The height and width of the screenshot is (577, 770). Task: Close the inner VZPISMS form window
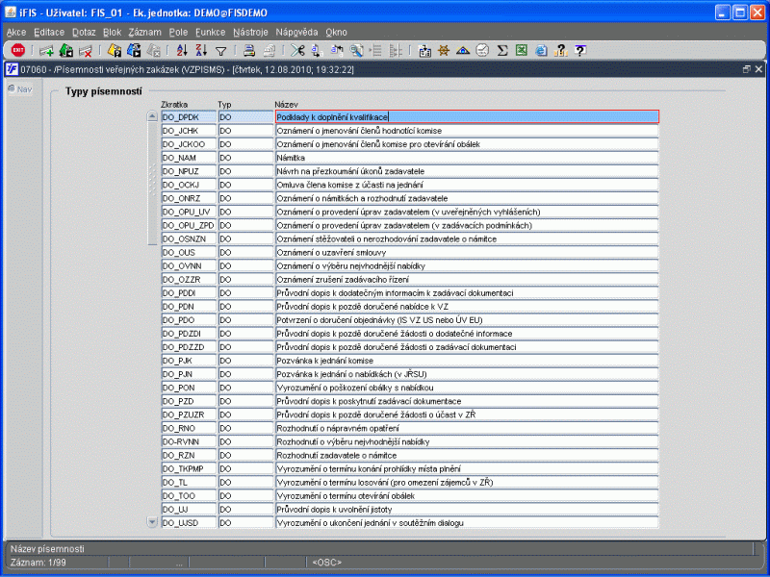[758, 69]
